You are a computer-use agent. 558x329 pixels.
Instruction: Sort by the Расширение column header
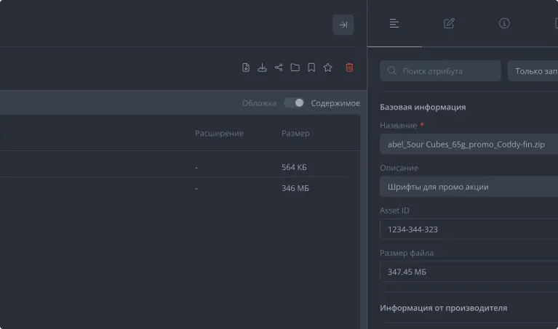pos(219,133)
